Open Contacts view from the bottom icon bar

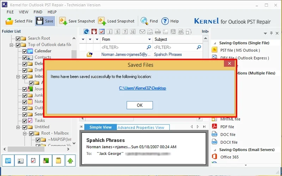coord(21,161)
